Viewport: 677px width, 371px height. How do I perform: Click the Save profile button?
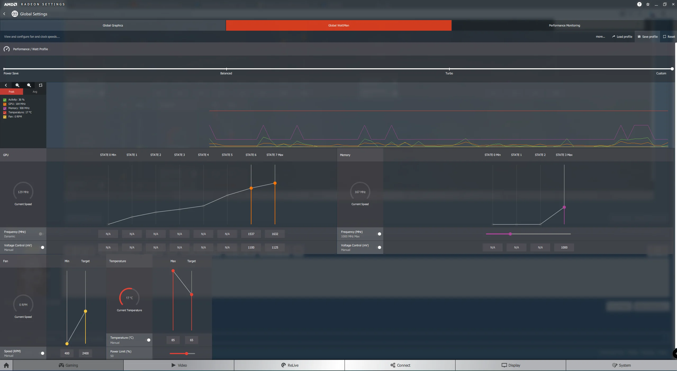click(x=648, y=37)
